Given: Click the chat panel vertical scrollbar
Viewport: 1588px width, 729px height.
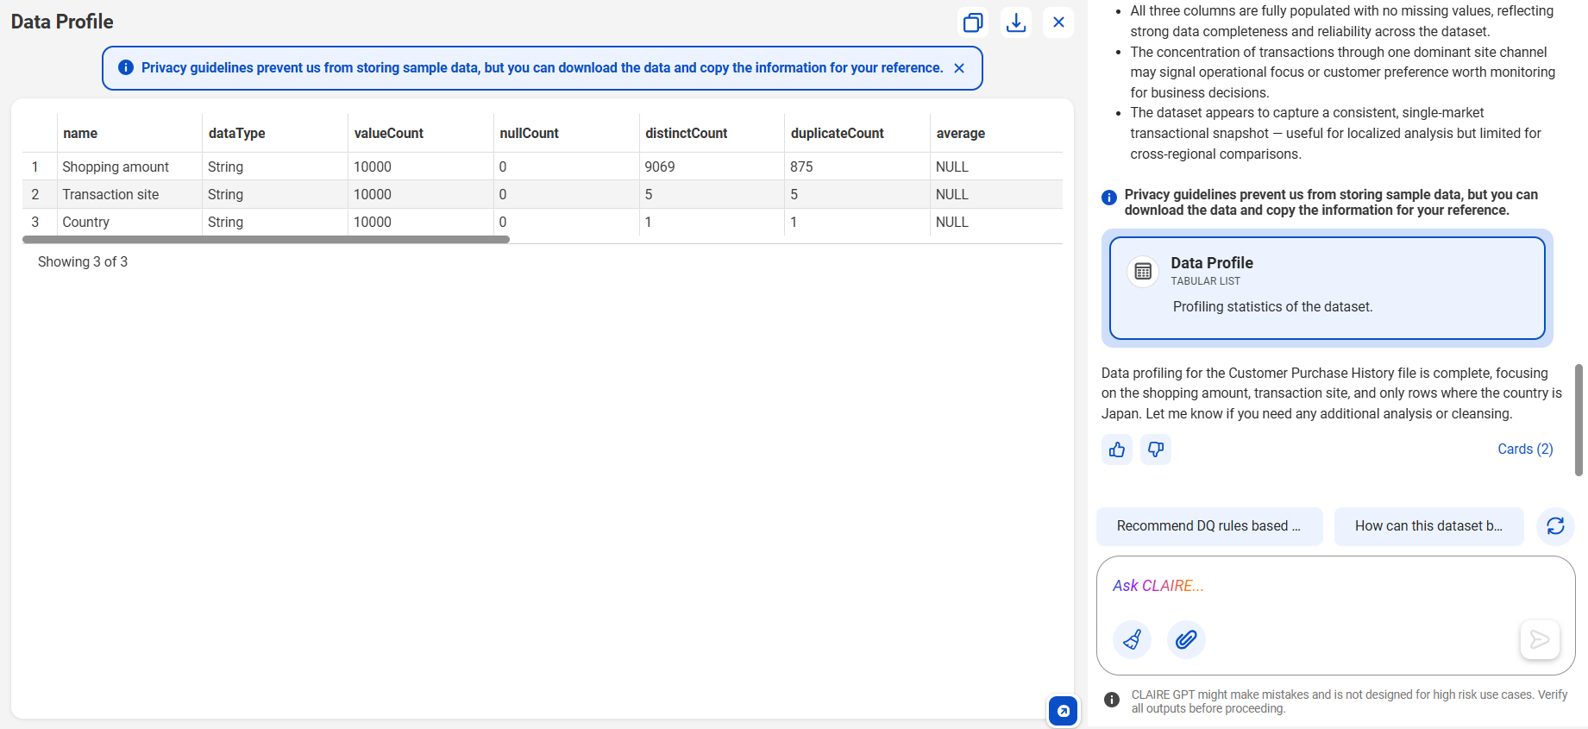Looking at the screenshot, I should [1579, 420].
